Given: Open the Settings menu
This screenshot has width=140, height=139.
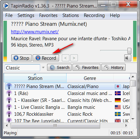Looking at the screenshot, I should point(26,15).
